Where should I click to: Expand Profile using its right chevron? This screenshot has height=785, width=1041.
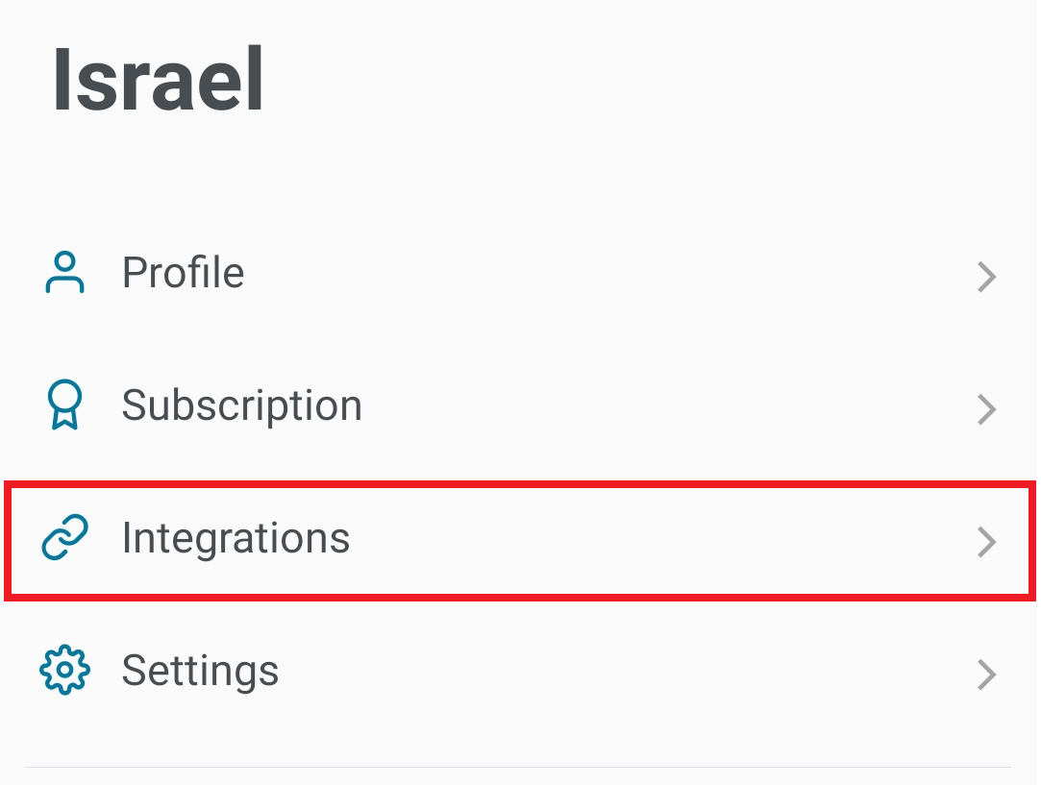[x=986, y=278]
